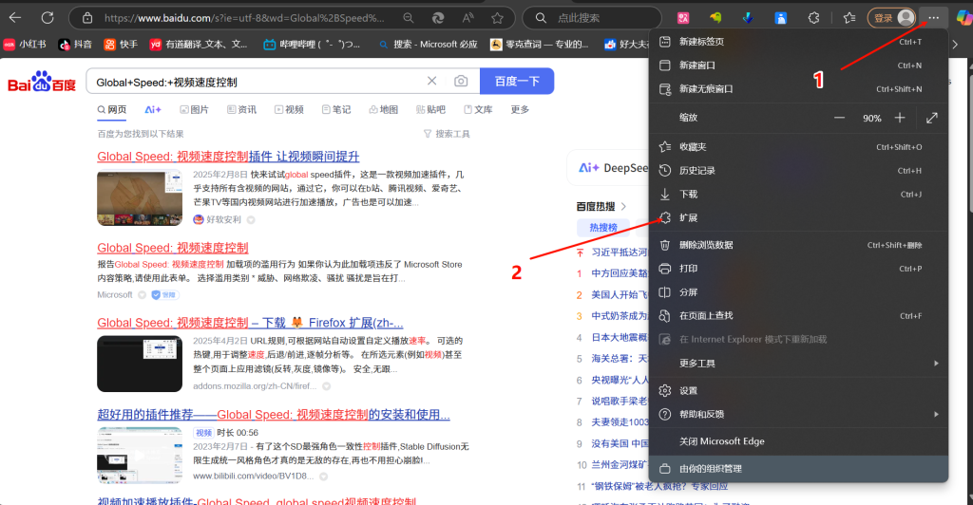Click the 登录 profile button
Screen dimensions: 973x505
(891, 18)
